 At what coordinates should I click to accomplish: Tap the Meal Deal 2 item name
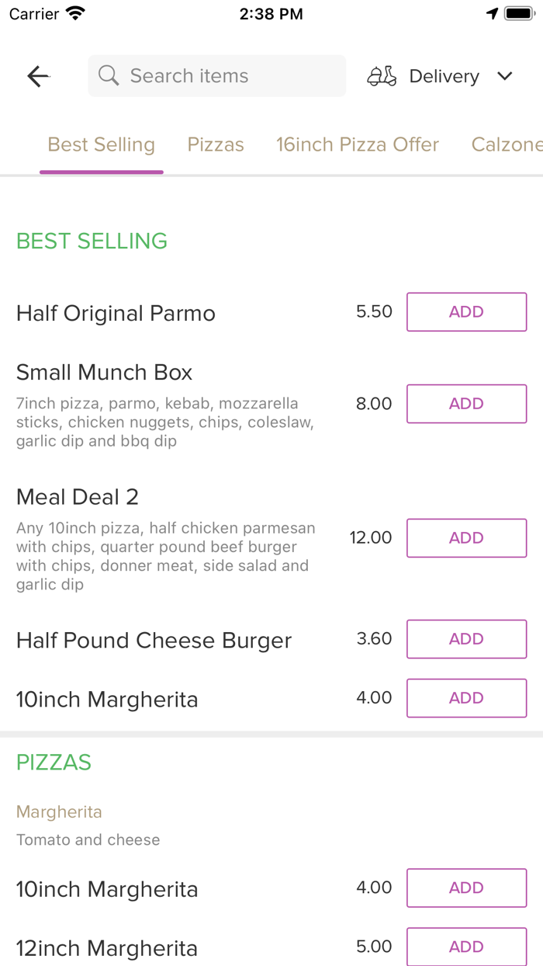(78, 497)
